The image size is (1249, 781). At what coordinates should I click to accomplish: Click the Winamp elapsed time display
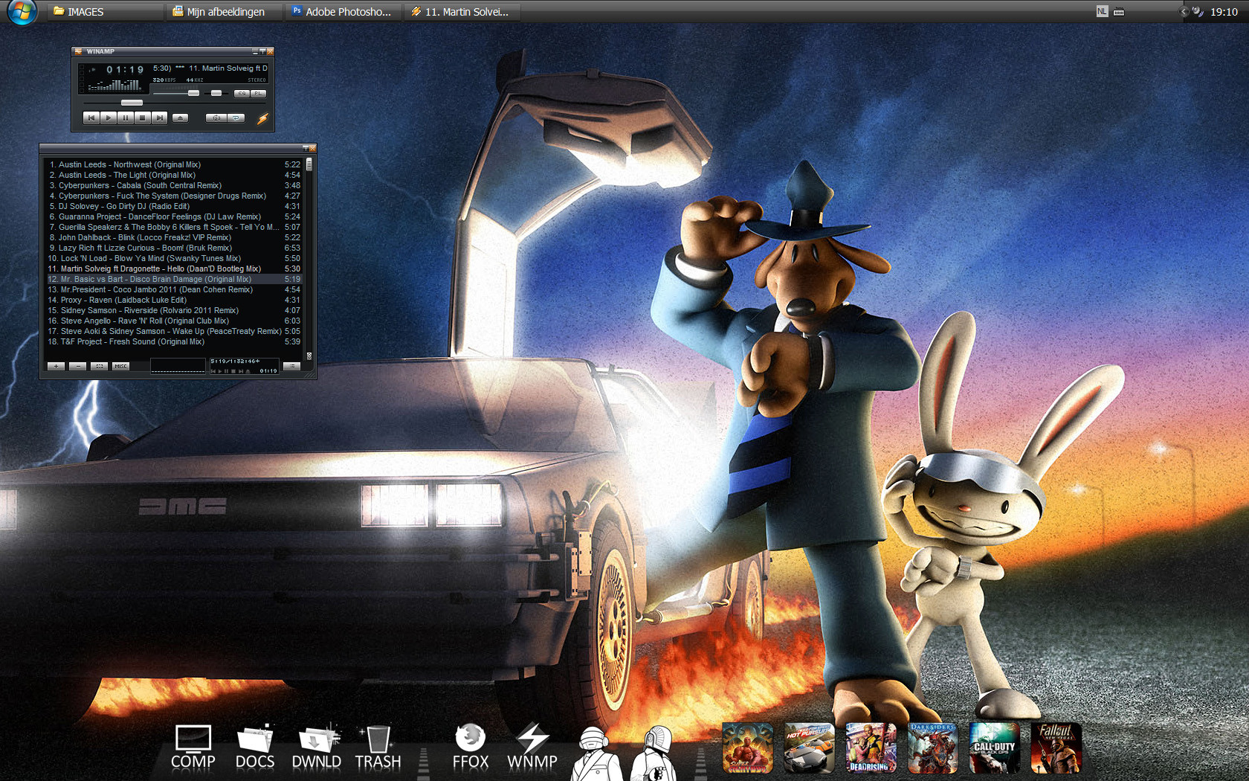pos(125,70)
